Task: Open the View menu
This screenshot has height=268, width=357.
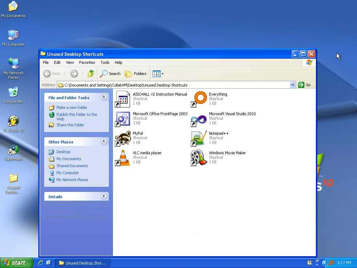Action: coord(70,62)
